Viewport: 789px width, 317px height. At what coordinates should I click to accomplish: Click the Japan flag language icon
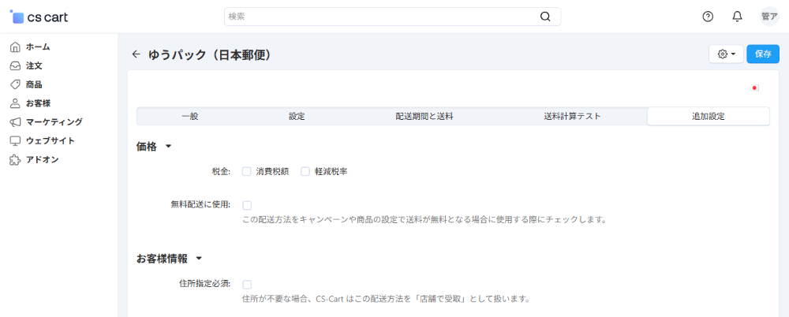coord(754,88)
